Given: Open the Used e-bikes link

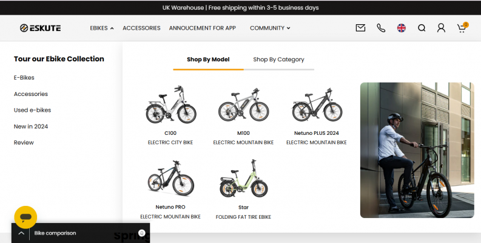Looking at the screenshot, I should [x=32, y=110].
